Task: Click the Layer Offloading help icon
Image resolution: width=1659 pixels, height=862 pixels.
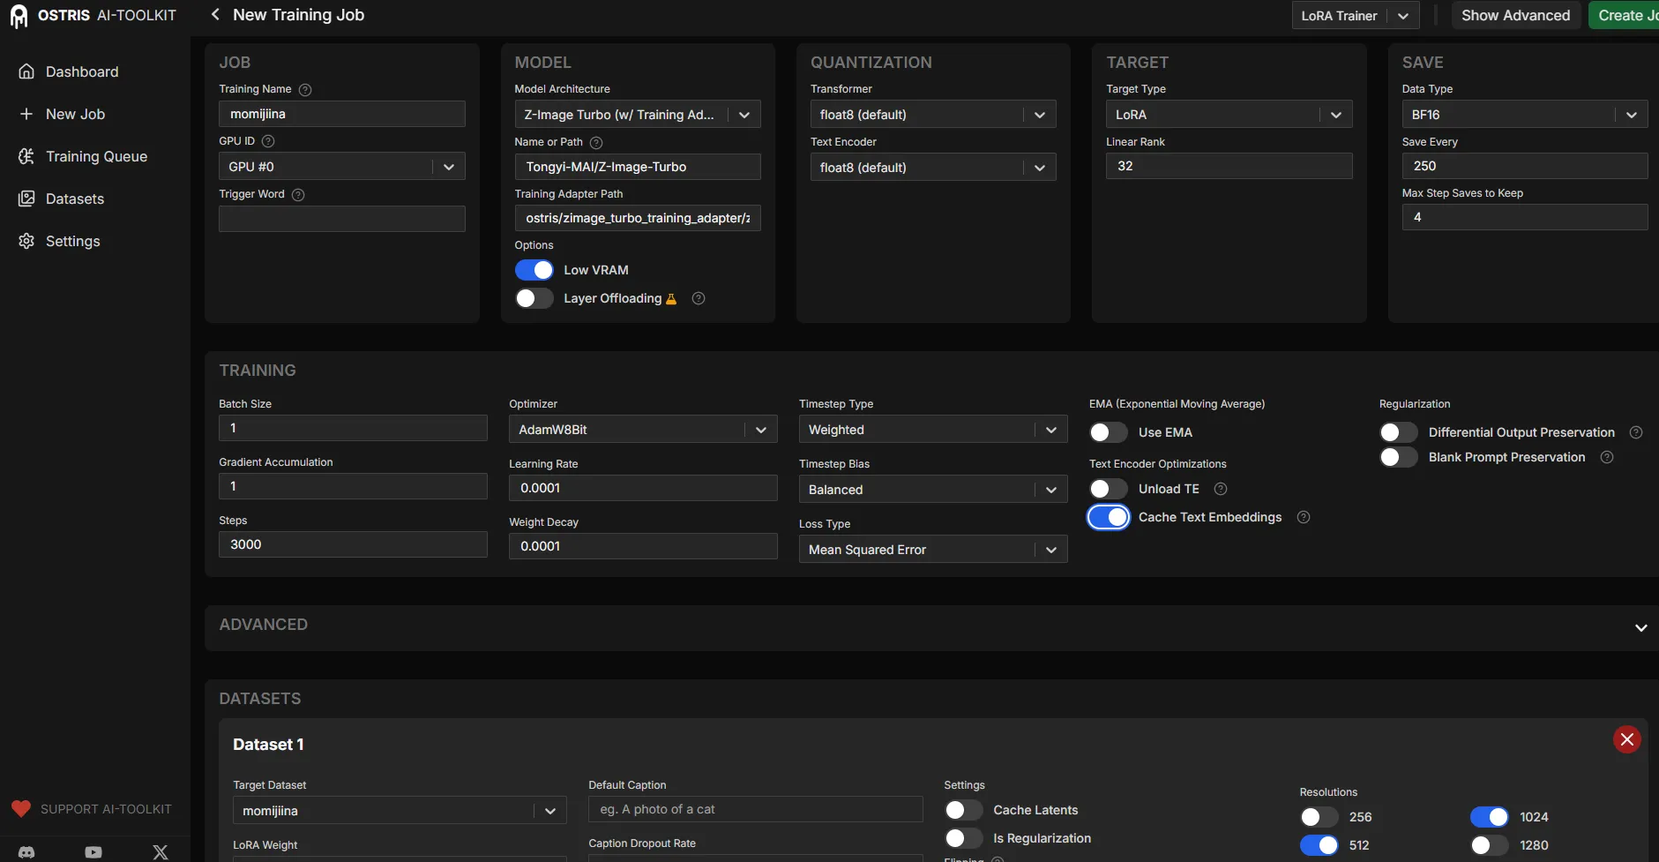Action: [x=699, y=299]
